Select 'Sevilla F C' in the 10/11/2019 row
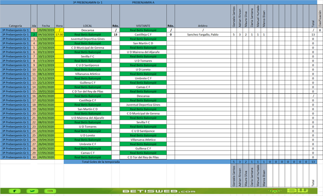This screenshot has width=323, height=196. point(88,56)
